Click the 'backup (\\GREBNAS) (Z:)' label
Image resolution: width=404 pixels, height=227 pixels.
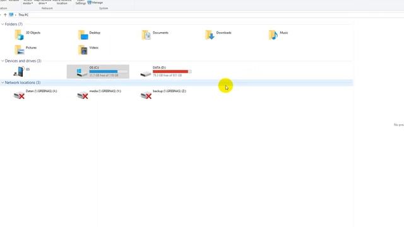169,91
